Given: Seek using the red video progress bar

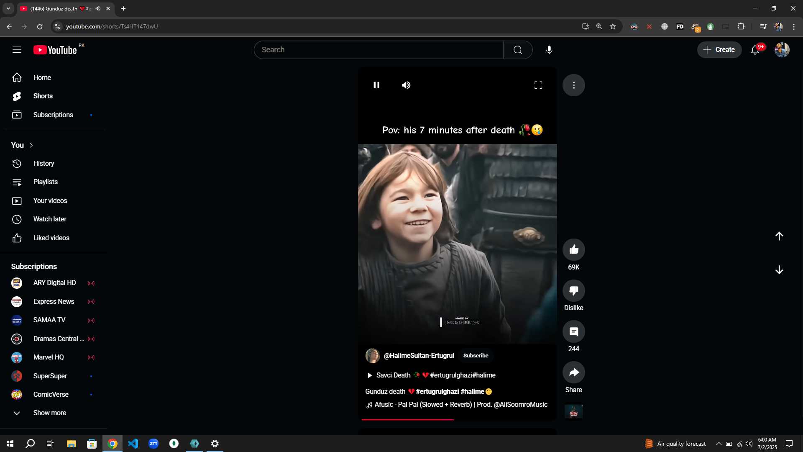Looking at the screenshot, I should pos(457,419).
